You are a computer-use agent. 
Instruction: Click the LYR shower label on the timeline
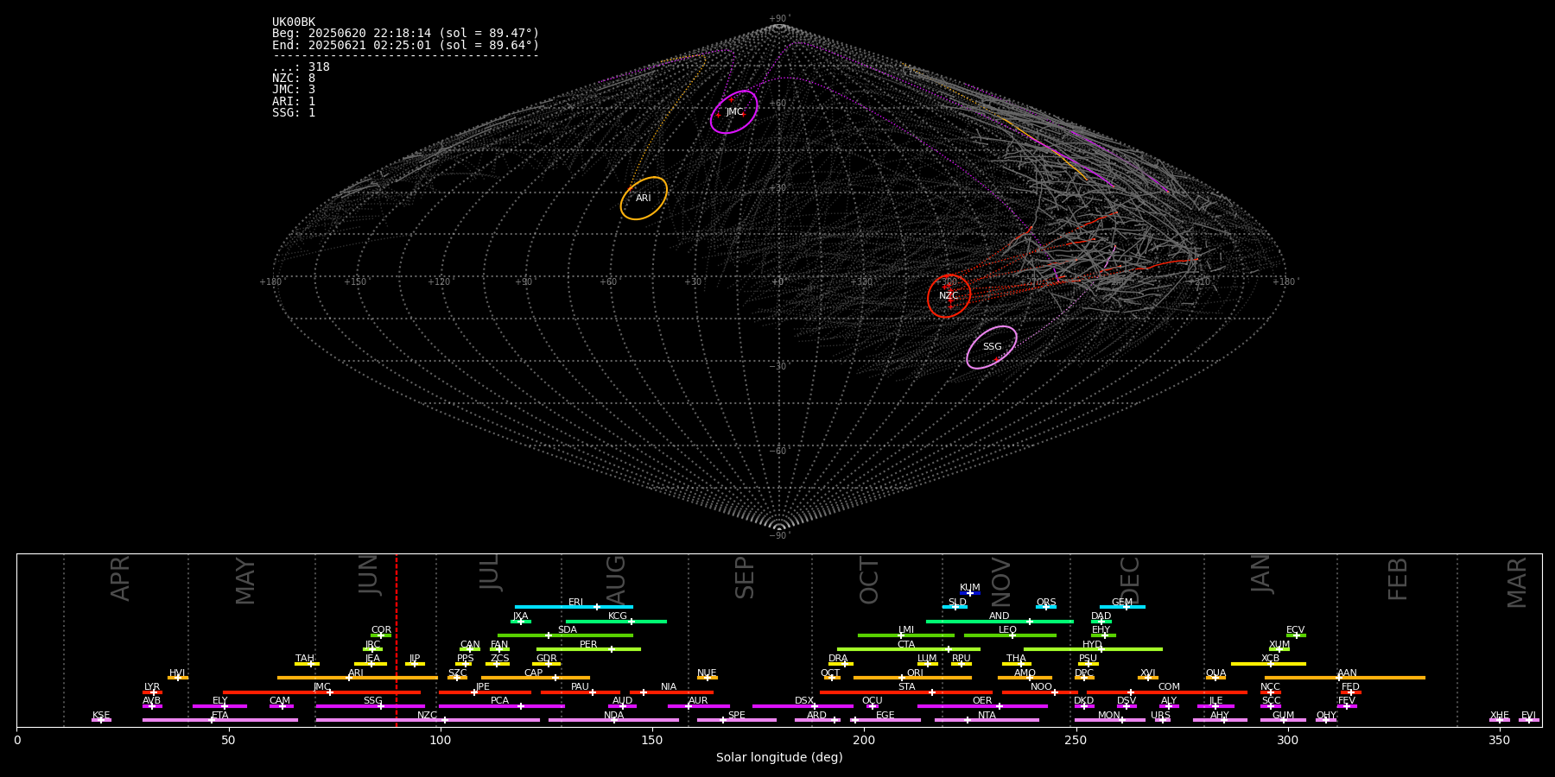152,687
